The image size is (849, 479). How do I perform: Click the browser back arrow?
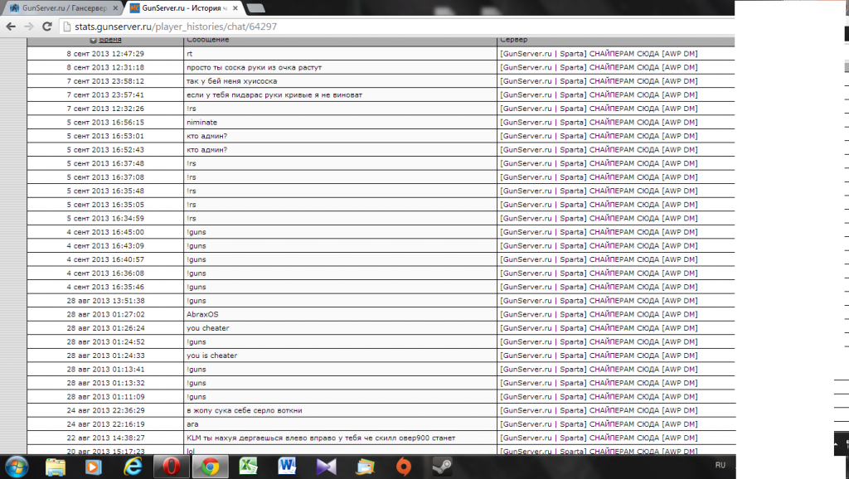click(x=10, y=27)
